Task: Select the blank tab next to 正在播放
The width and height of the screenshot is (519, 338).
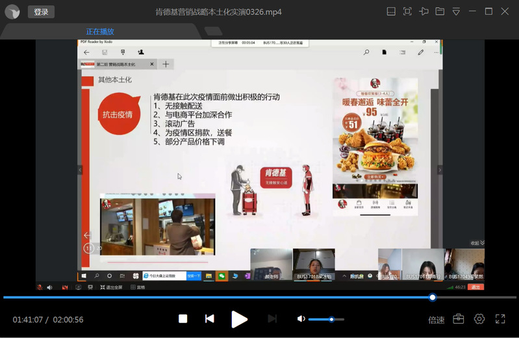Action: [213, 31]
